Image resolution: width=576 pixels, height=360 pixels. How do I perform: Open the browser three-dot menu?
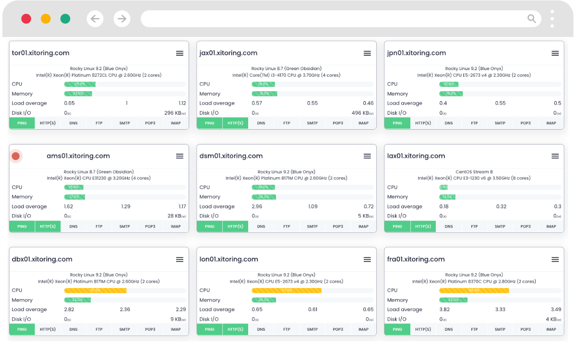552,19
